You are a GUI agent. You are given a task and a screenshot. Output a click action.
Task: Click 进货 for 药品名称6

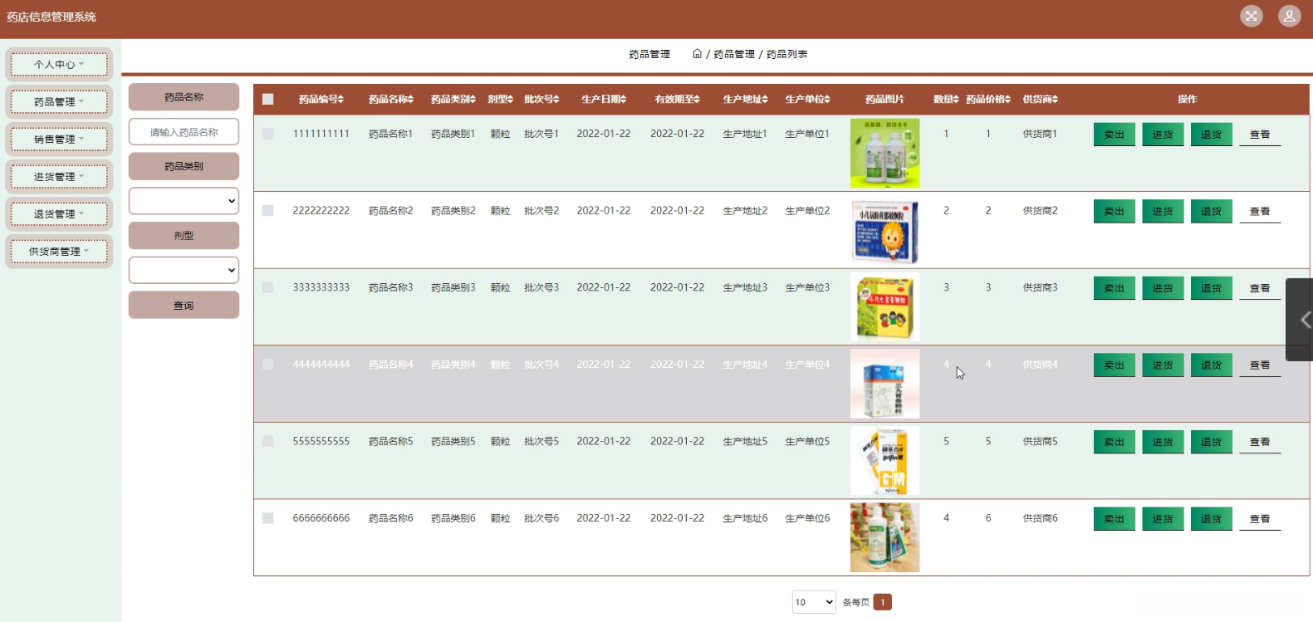tap(1163, 519)
